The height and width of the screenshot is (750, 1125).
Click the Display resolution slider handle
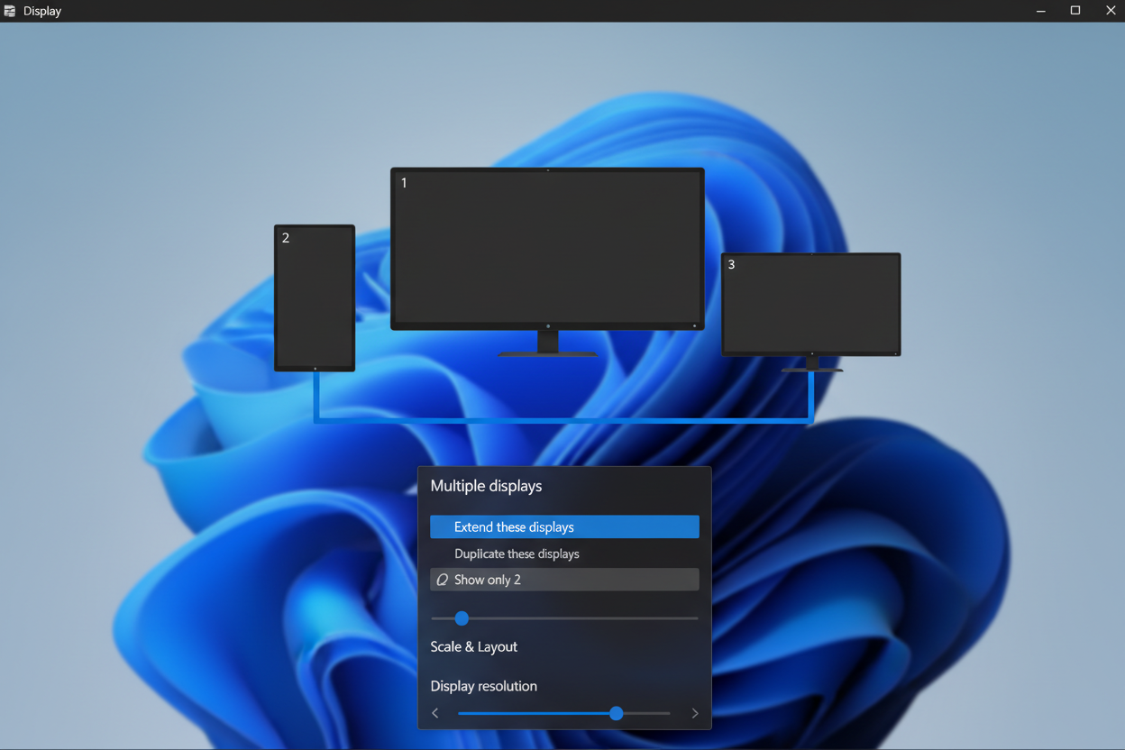tap(617, 713)
